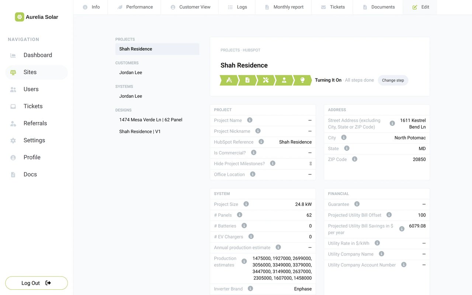
Task: Open Jordan Lee under Systems
Action: pyautogui.click(x=157, y=96)
